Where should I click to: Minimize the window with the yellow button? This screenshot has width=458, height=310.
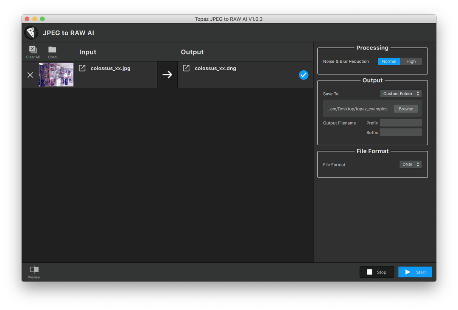click(34, 19)
